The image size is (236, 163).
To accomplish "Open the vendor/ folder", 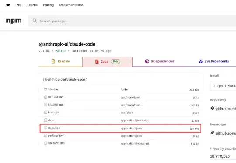I will click(x=53, y=89).
